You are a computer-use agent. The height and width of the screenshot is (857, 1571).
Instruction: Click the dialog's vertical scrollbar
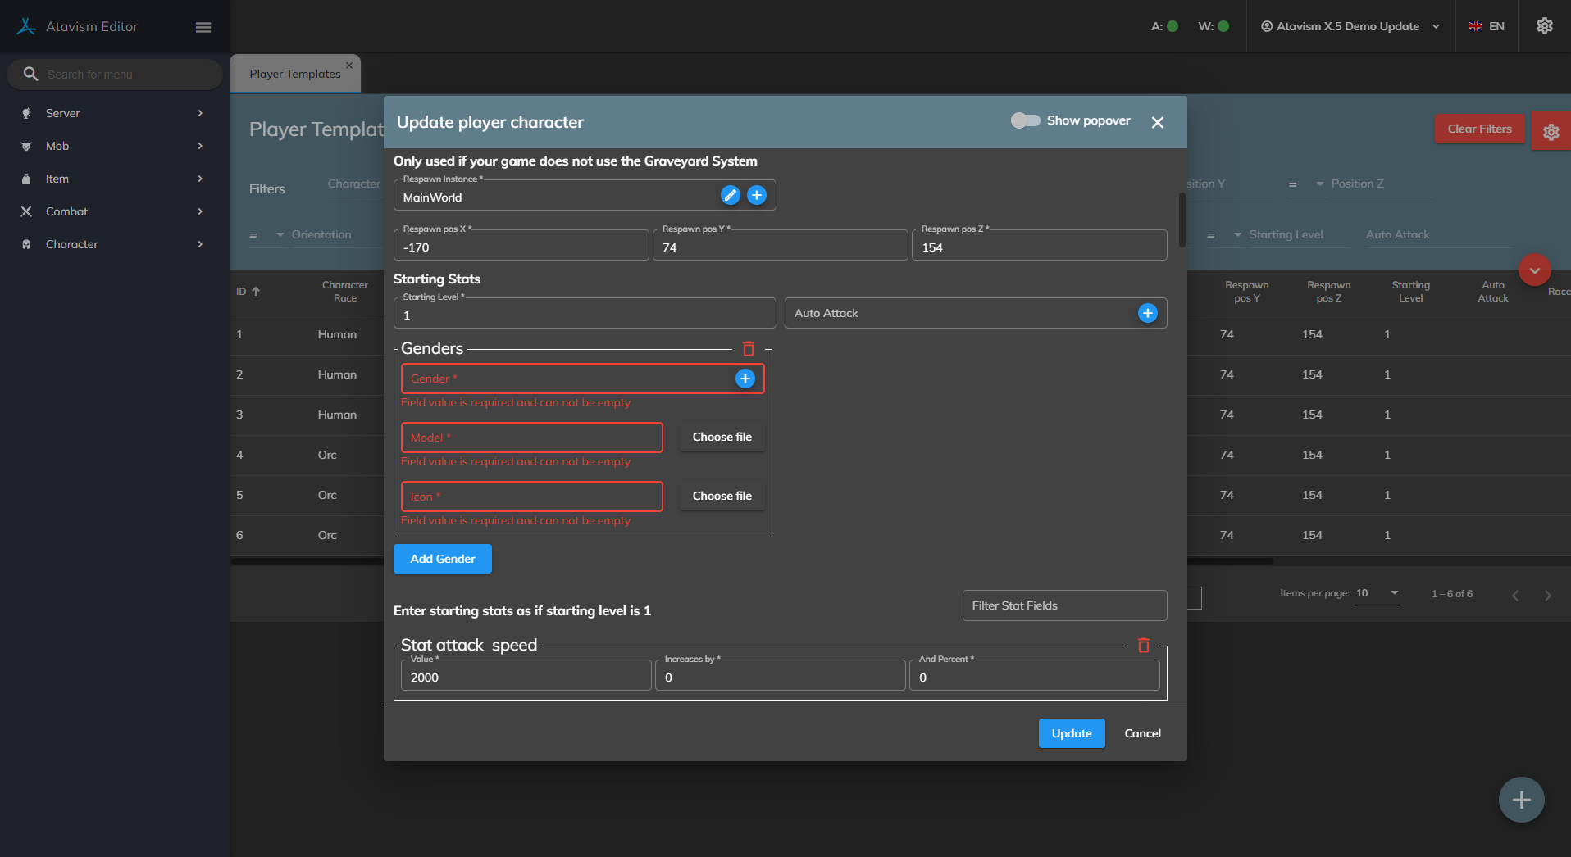tap(1182, 220)
